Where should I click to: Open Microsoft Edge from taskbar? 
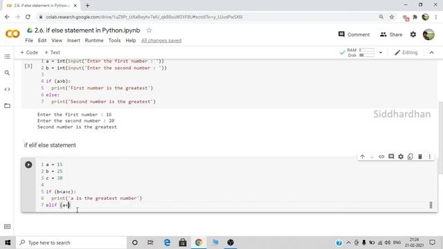[x=167, y=243]
